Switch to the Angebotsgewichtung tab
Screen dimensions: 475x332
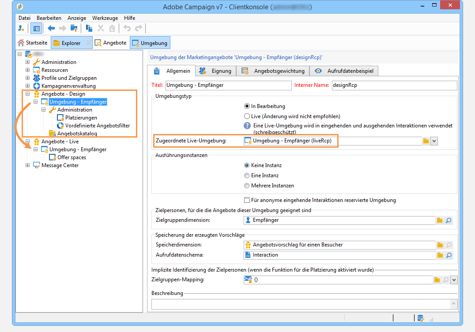(273, 71)
